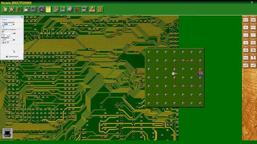Screen dimensions: 257x144
Task: Click the purple calculator-like toolbar icon
Action: point(69,10)
